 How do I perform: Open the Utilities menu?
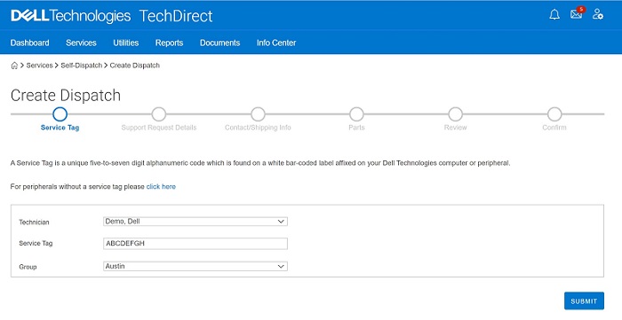126,43
